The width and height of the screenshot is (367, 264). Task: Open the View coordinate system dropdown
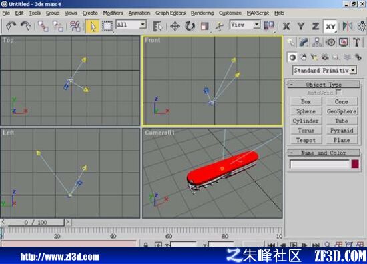245,25
